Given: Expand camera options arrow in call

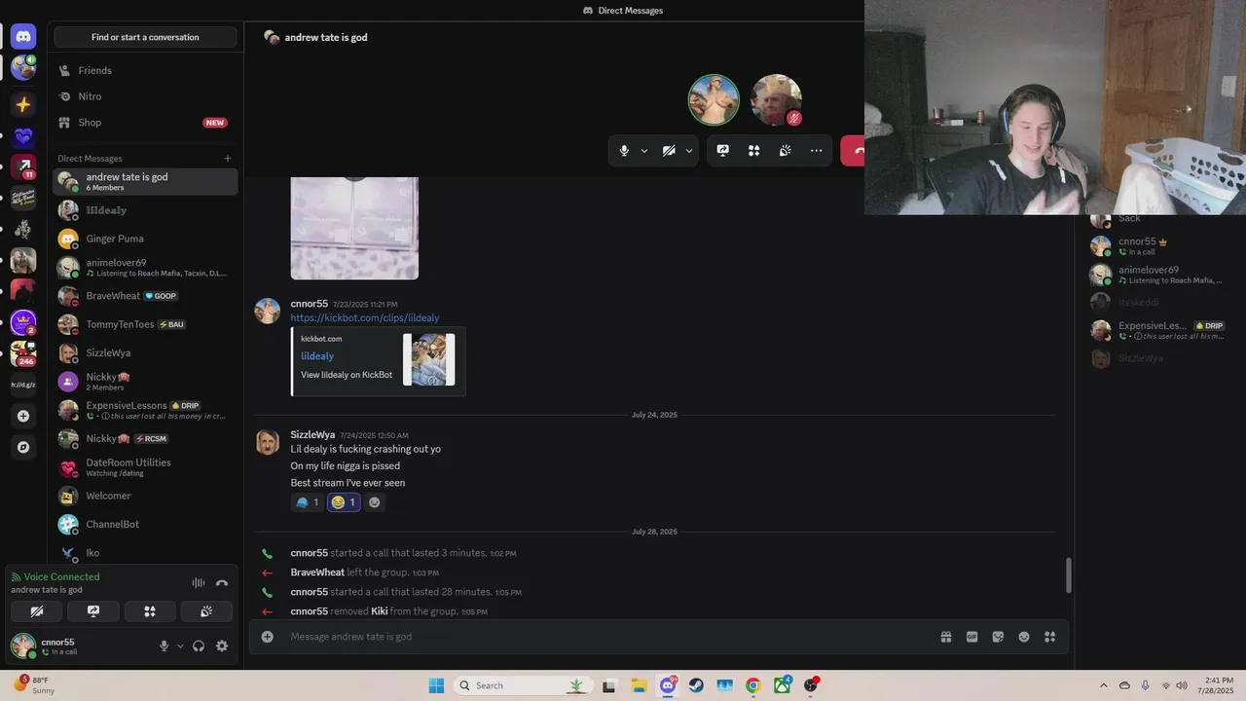Looking at the screenshot, I should (x=689, y=151).
